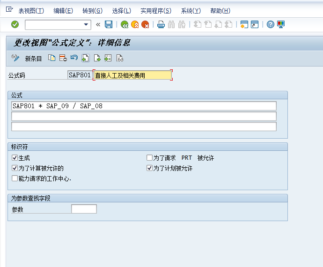Toggle 为了计划被允许 checkbox
323x267 pixels.
tap(149, 168)
